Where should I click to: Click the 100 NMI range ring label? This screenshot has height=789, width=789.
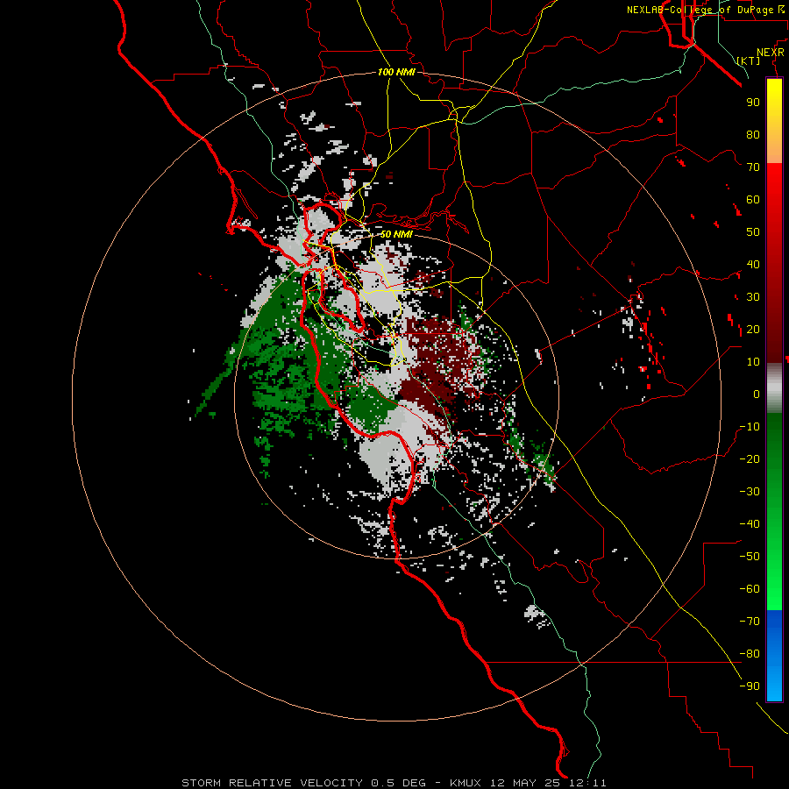(x=396, y=73)
